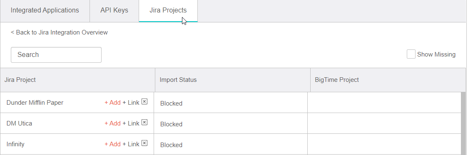This screenshot has width=468, height=155.
Task: Add the Infinity project
Action: [112, 144]
